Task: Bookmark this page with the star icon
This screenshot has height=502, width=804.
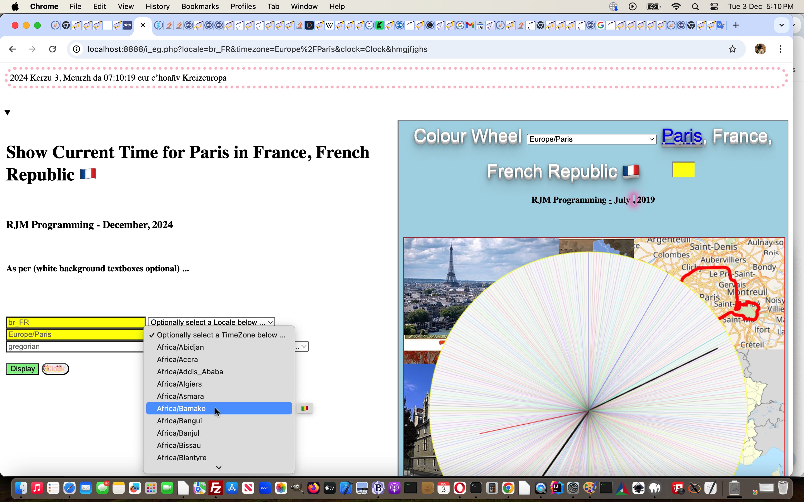Action: tap(732, 49)
